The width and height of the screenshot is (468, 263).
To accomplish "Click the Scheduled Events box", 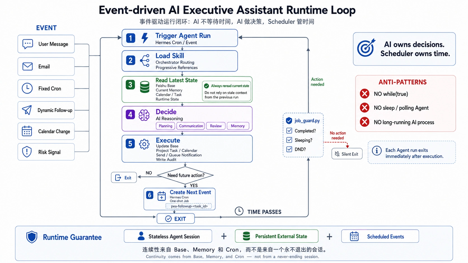I will (x=380, y=236).
